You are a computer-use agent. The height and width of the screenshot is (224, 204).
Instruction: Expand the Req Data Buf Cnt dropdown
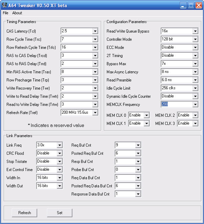click(138, 178)
